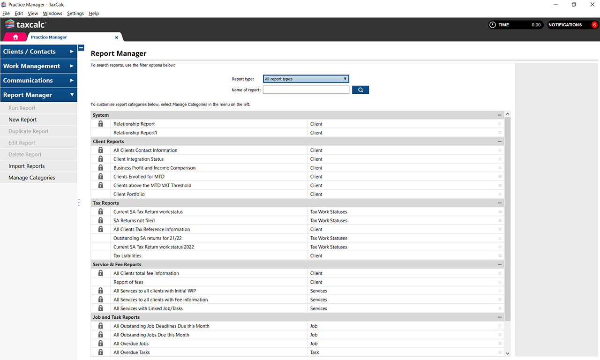Open the Windows menu in menu bar
The image size is (600, 360).
tap(52, 14)
